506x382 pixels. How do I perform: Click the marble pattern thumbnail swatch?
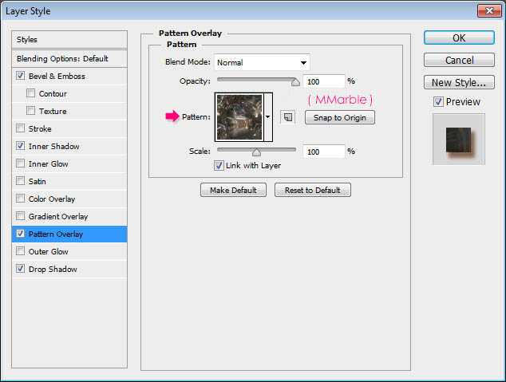[x=238, y=116]
